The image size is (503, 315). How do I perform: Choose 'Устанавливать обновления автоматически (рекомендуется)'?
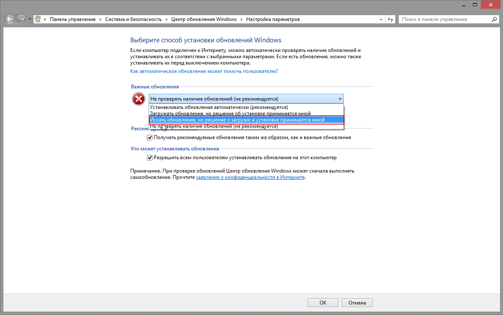click(x=246, y=107)
